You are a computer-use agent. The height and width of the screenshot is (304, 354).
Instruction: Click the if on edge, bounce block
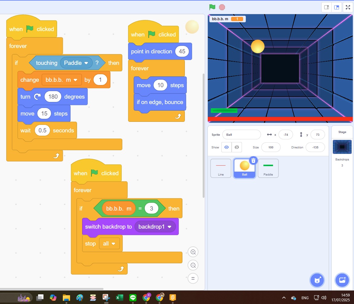(x=160, y=102)
